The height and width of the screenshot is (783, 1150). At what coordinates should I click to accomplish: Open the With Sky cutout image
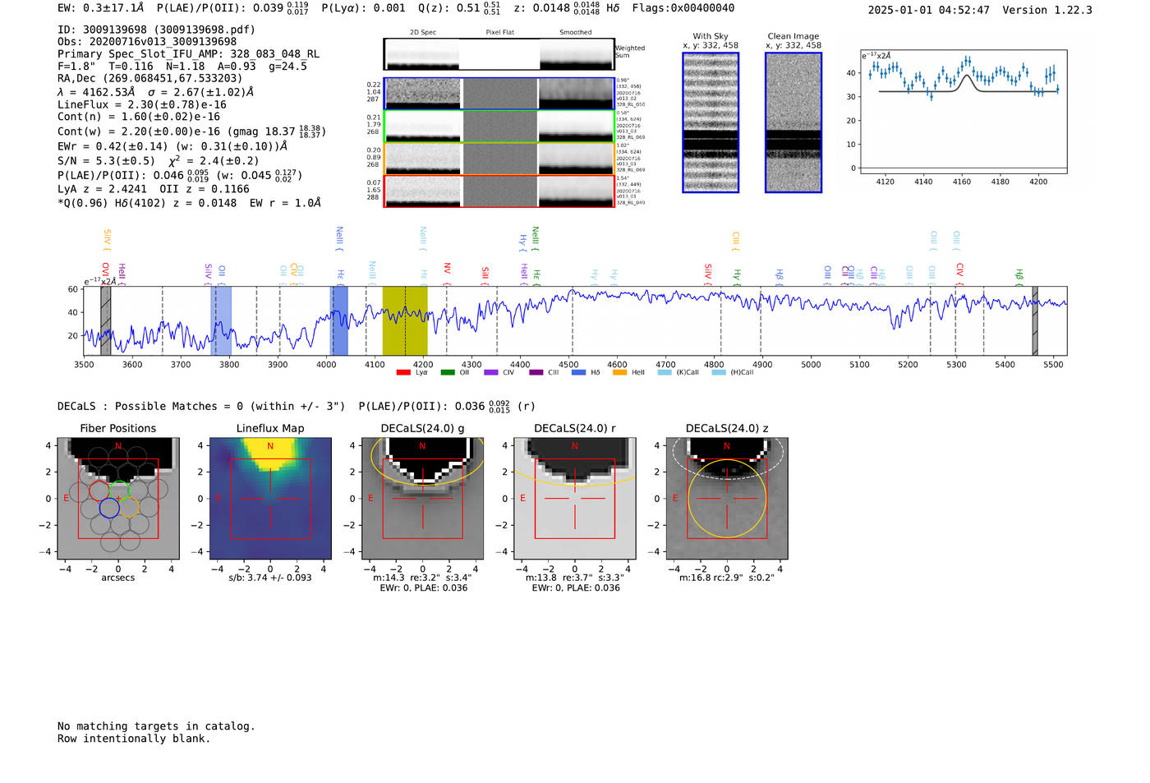(711, 122)
